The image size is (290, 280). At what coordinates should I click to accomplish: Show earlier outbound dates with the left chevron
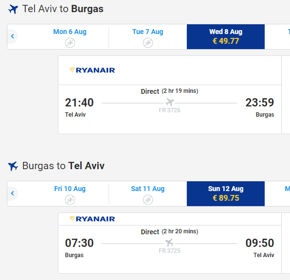click(12, 36)
